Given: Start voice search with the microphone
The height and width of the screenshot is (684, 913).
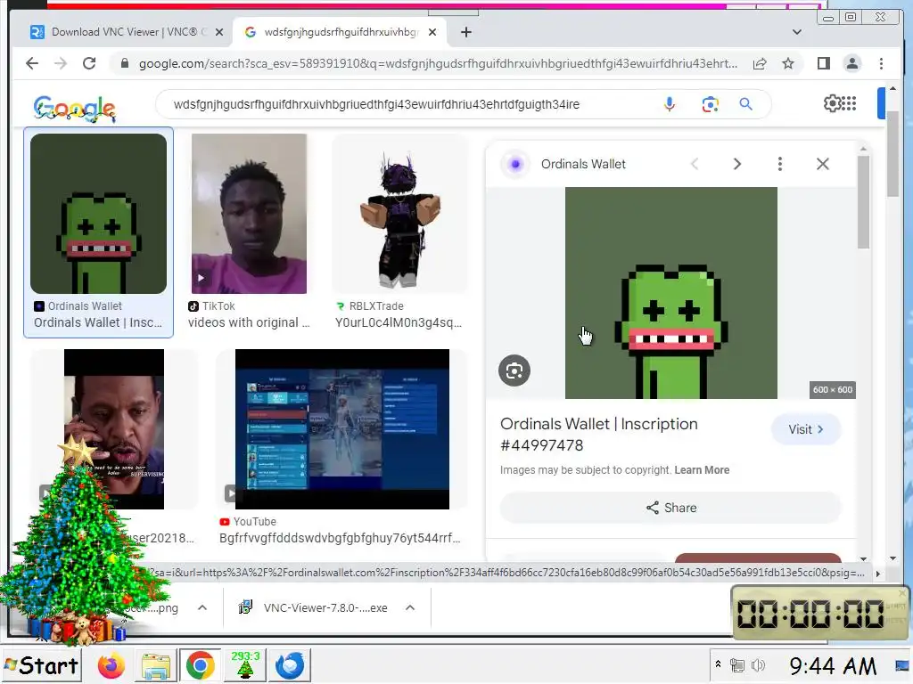Looking at the screenshot, I should pyautogui.click(x=670, y=104).
